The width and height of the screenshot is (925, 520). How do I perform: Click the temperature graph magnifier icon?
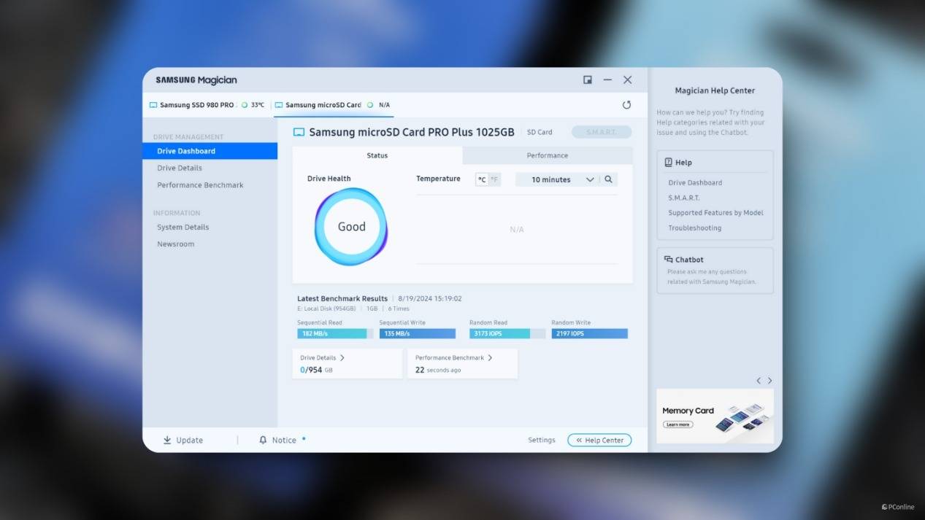pyautogui.click(x=608, y=179)
